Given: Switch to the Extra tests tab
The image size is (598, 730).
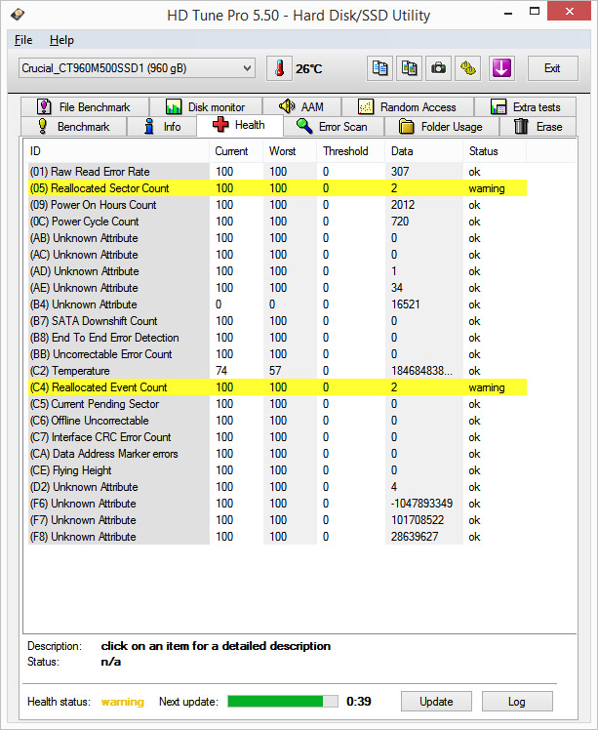Looking at the screenshot, I should point(525,107).
